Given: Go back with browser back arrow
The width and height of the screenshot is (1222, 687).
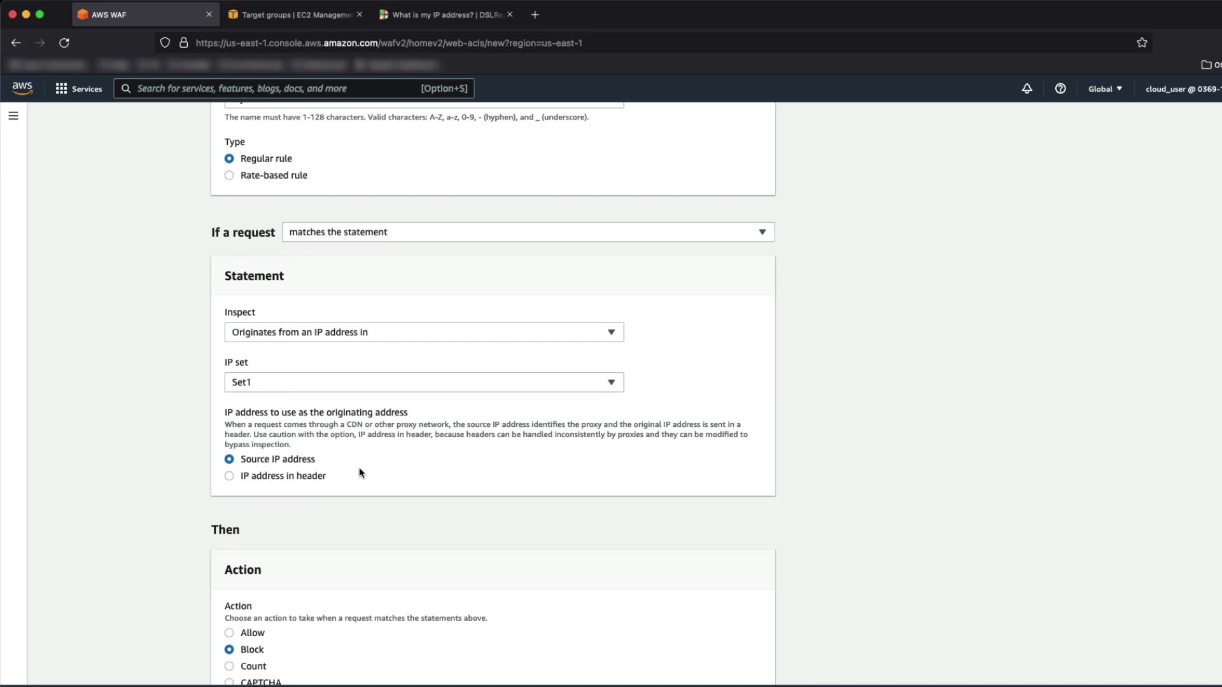Looking at the screenshot, I should tap(16, 43).
